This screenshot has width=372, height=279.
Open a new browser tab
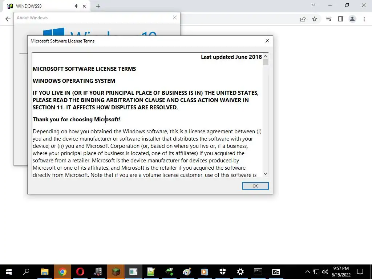[98, 6]
